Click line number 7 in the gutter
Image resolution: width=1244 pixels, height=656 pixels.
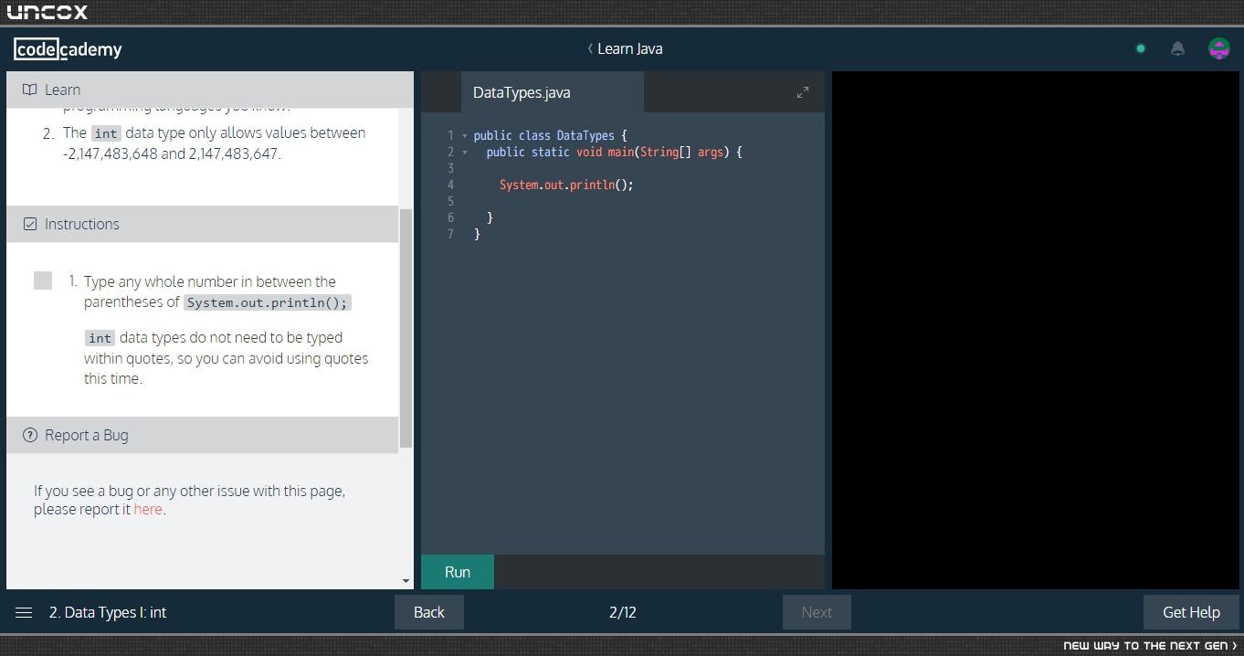pyautogui.click(x=450, y=235)
